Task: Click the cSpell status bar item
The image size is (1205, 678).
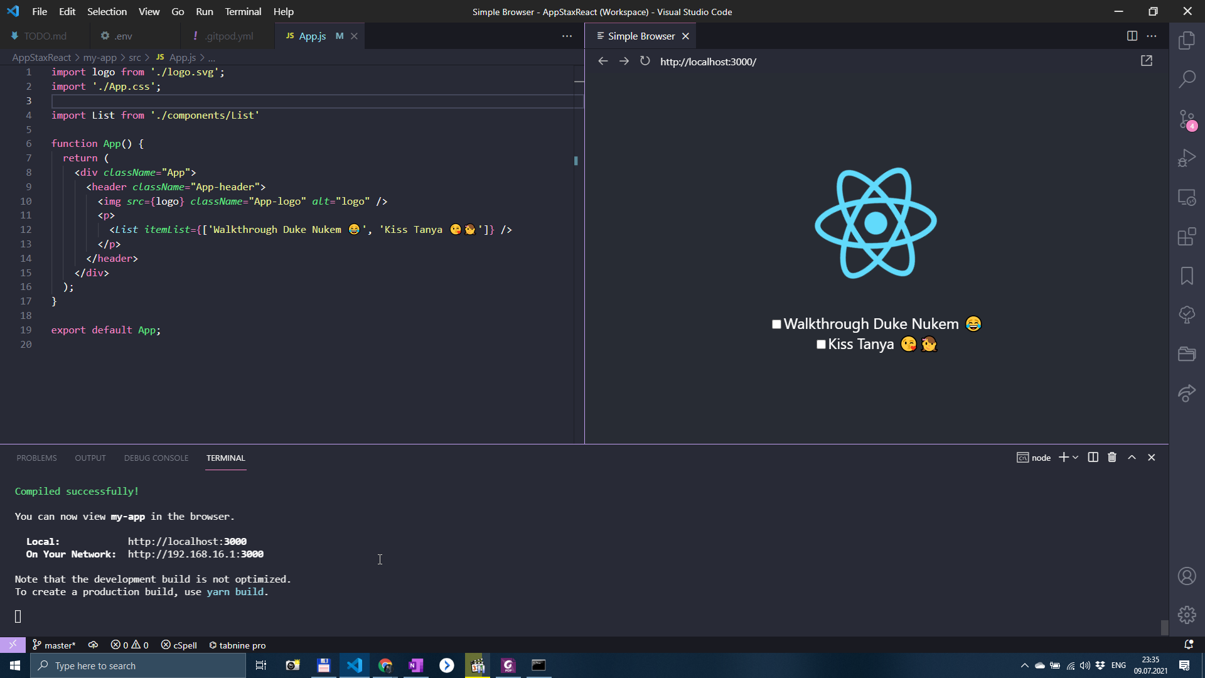Action: click(179, 645)
